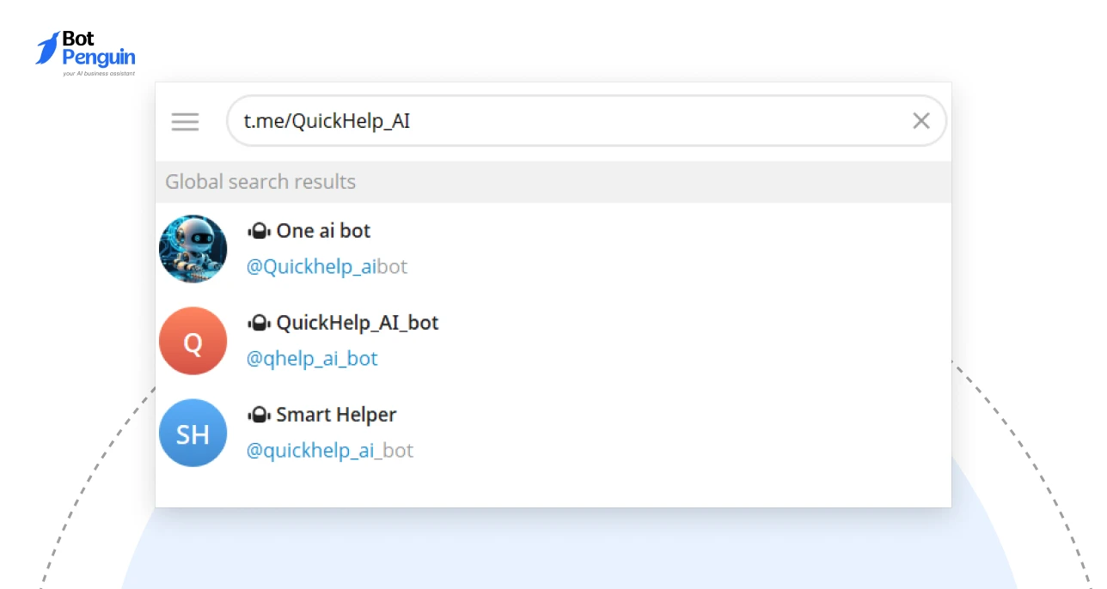
Task: Select the Smart Helper result name
Action: [336, 415]
